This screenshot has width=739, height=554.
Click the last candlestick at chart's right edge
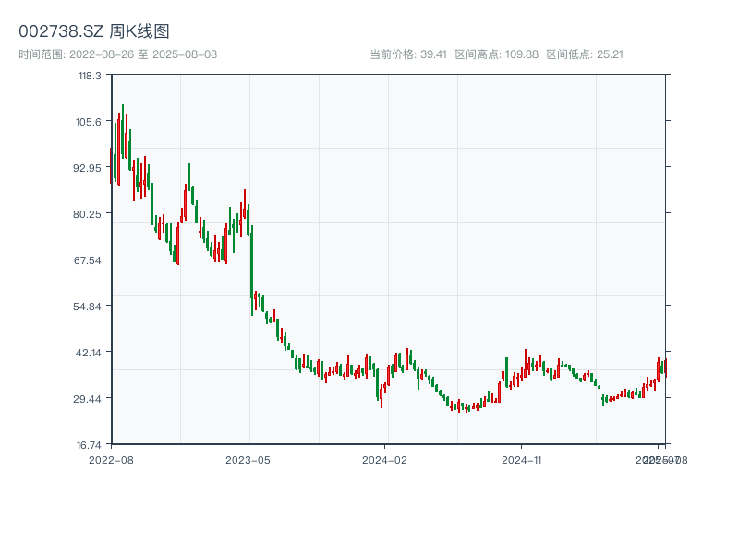pos(665,367)
